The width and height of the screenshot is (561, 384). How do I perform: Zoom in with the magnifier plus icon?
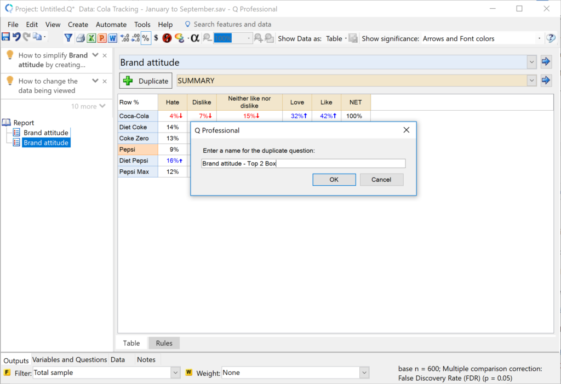(x=258, y=38)
